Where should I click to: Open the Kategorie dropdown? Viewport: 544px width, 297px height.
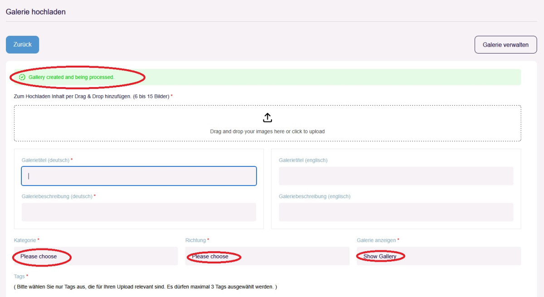96,256
